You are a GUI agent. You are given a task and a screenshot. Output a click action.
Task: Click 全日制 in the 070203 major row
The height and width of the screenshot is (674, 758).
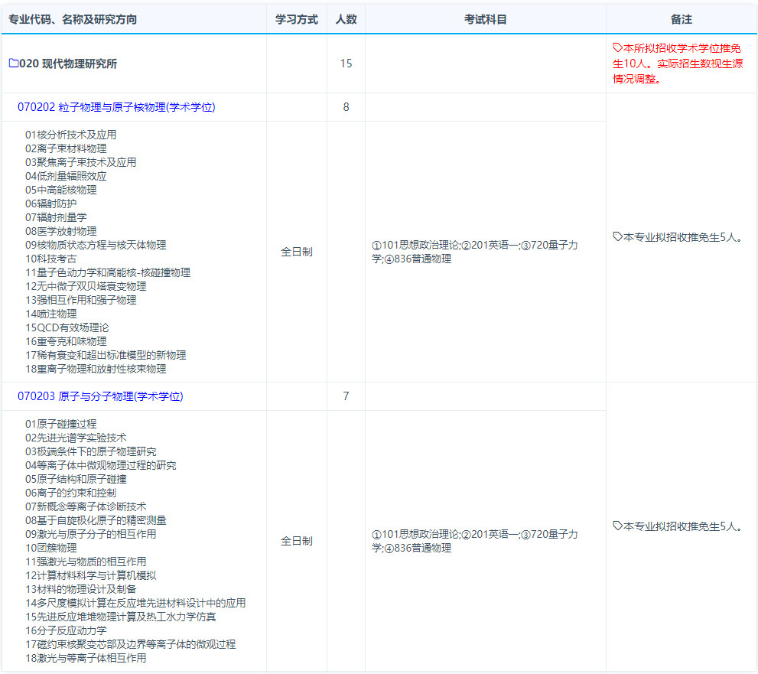[x=296, y=541]
